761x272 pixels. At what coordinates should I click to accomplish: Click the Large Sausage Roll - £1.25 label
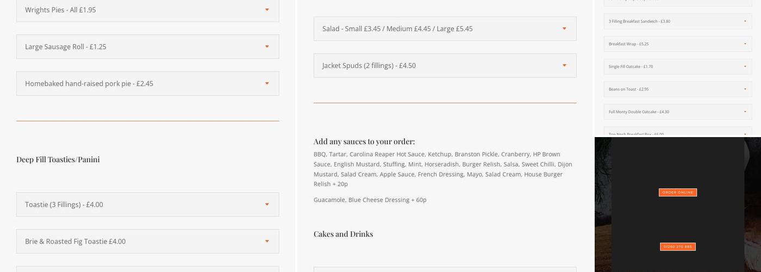[66, 47]
